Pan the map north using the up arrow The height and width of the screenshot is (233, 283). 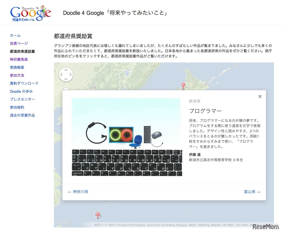66,70
